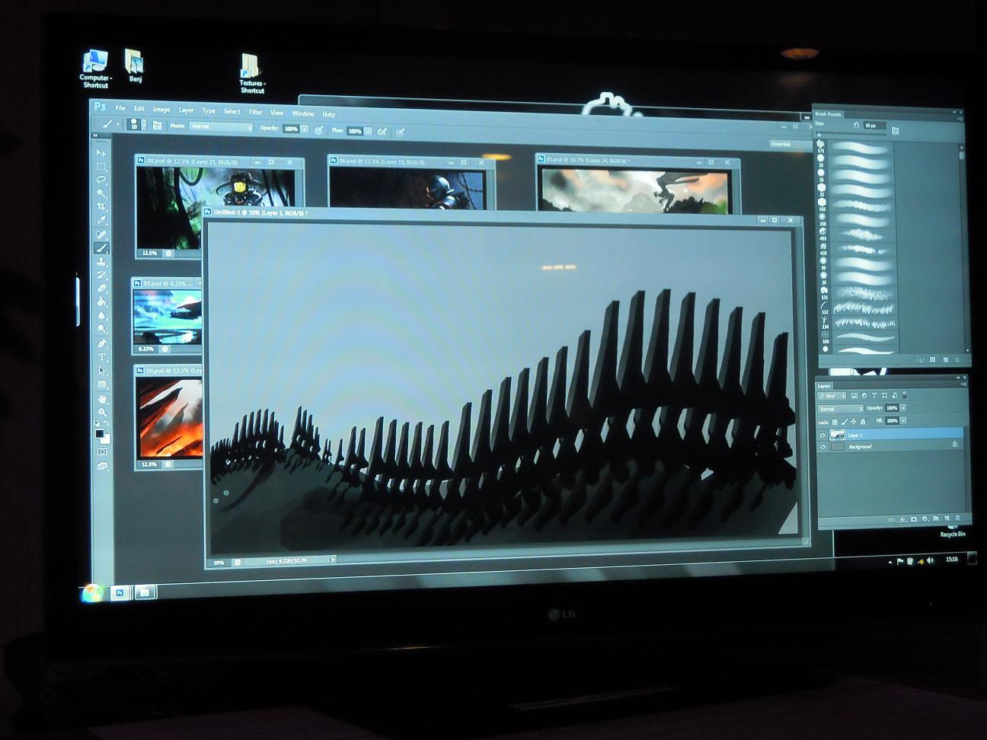Expand the Kind filter dropdown in Layers
Image resolution: width=987 pixels, height=740 pixels.
tap(831, 396)
